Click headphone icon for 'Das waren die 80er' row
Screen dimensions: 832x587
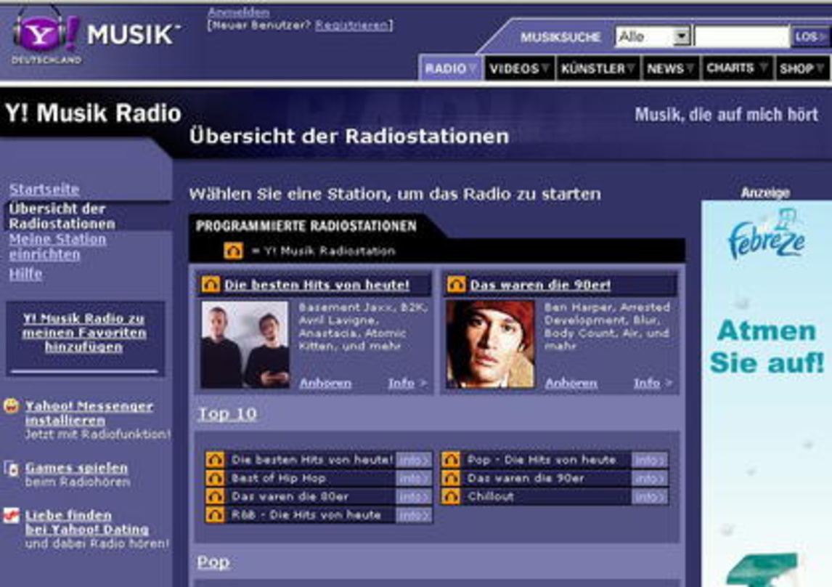215,497
